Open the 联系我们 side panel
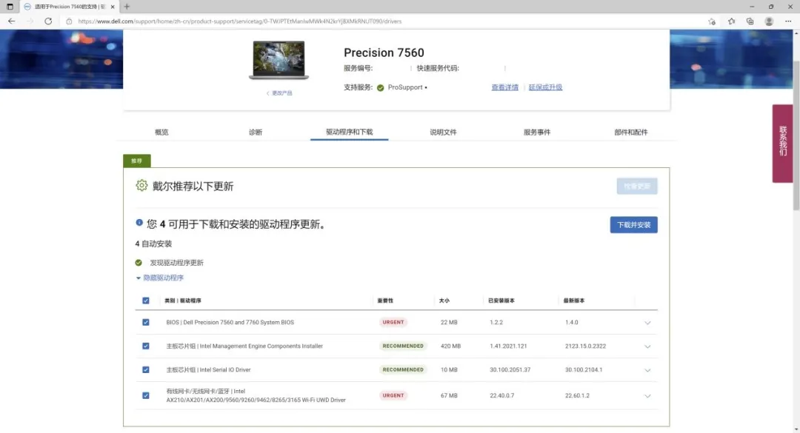Viewport: 800px width, 433px height. coord(783,144)
